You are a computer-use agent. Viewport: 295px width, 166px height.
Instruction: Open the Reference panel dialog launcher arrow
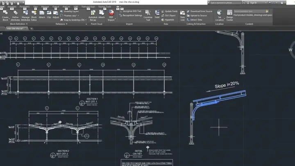86,24
